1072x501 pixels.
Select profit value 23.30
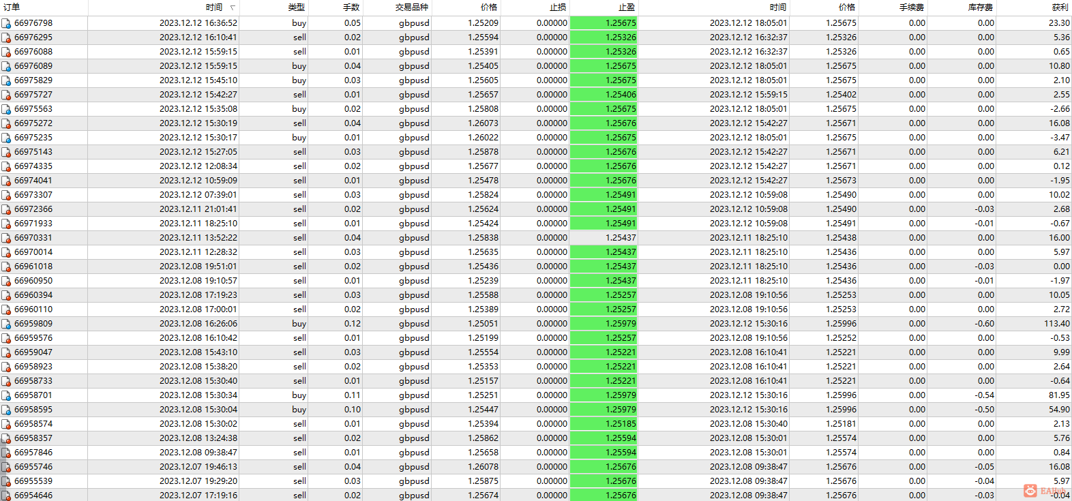click(x=1059, y=23)
